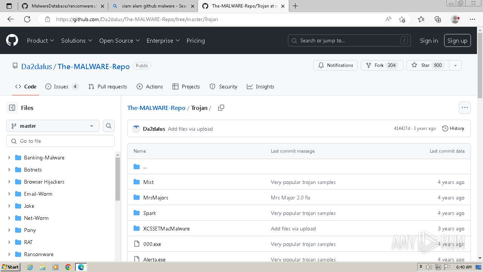
Task: Open tab actions menu icon
Action: tap(9, 6)
